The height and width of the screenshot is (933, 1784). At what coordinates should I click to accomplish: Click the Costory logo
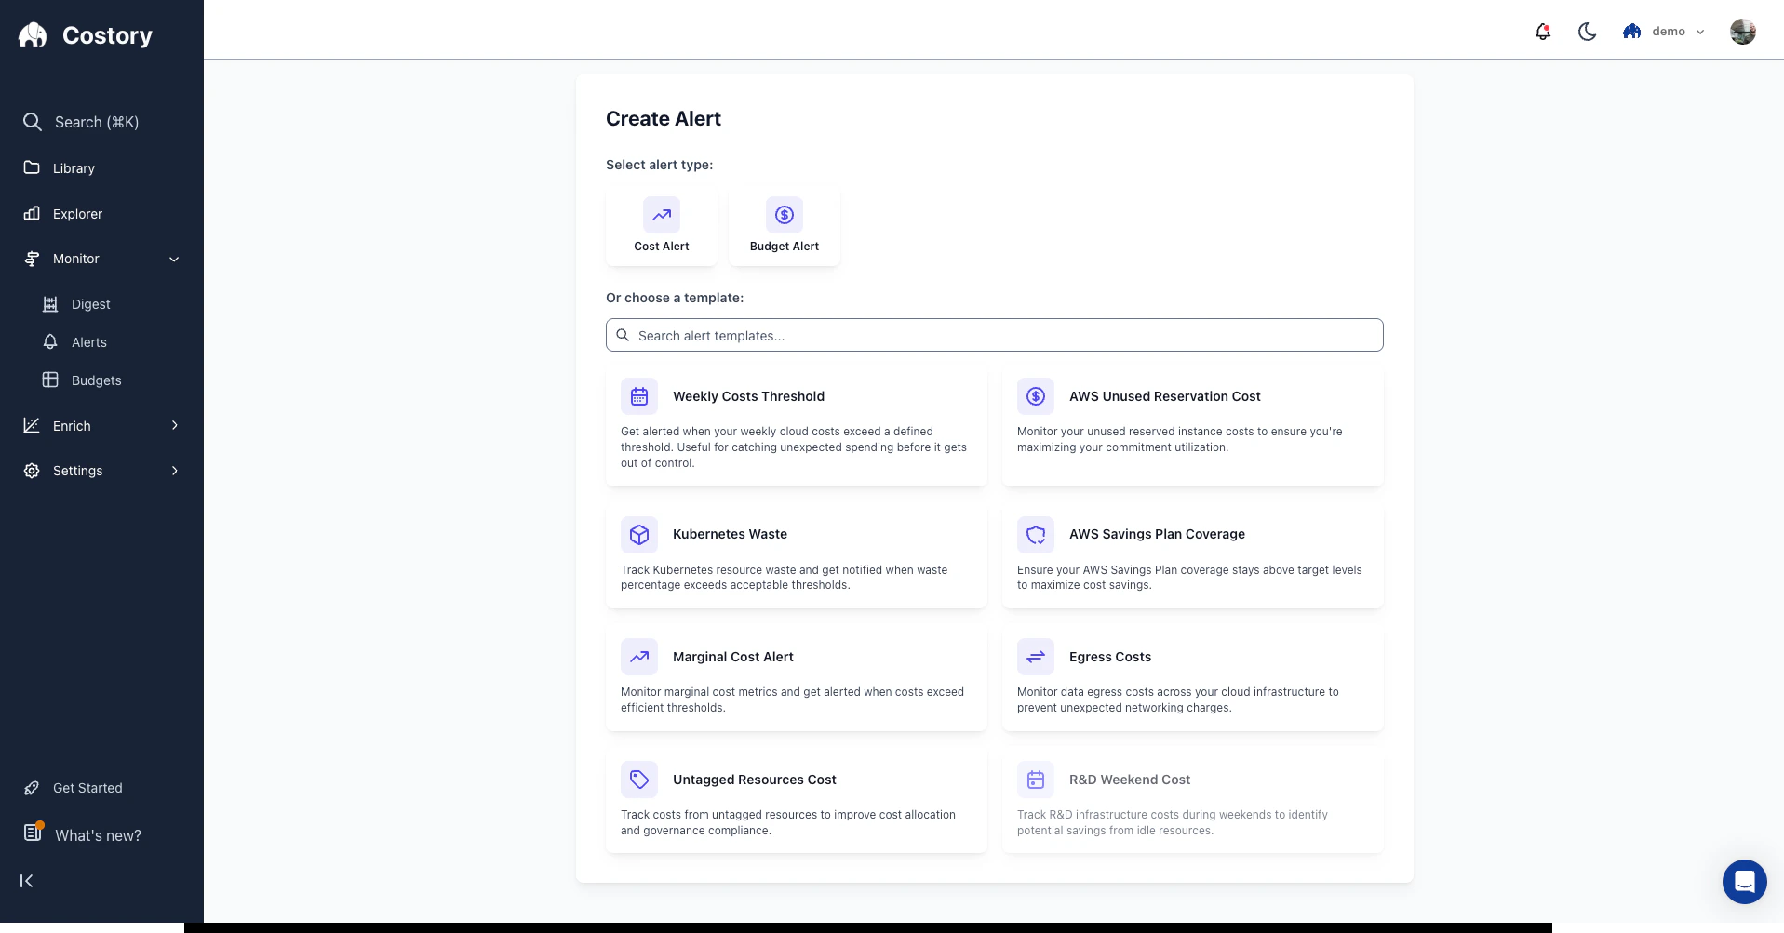(x=84, y=34)
